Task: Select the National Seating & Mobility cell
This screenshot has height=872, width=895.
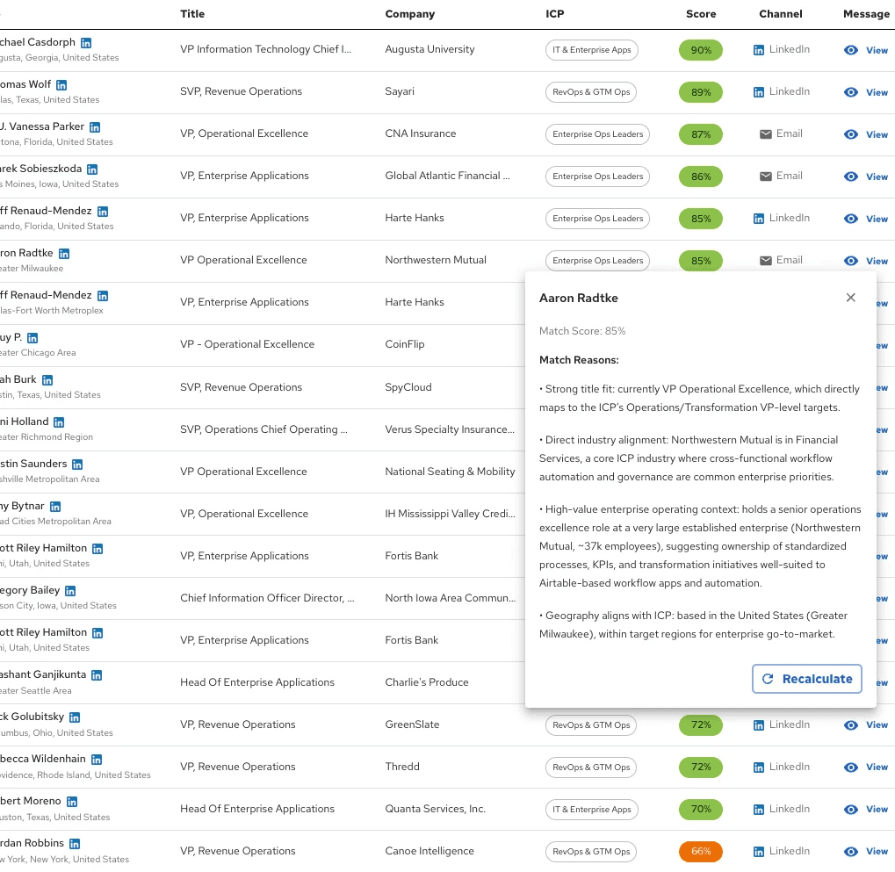Action: [x=450, y=472]
